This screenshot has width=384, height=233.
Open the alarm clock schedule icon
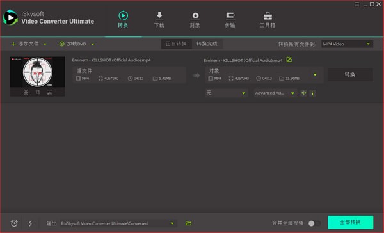coord(14,223)
